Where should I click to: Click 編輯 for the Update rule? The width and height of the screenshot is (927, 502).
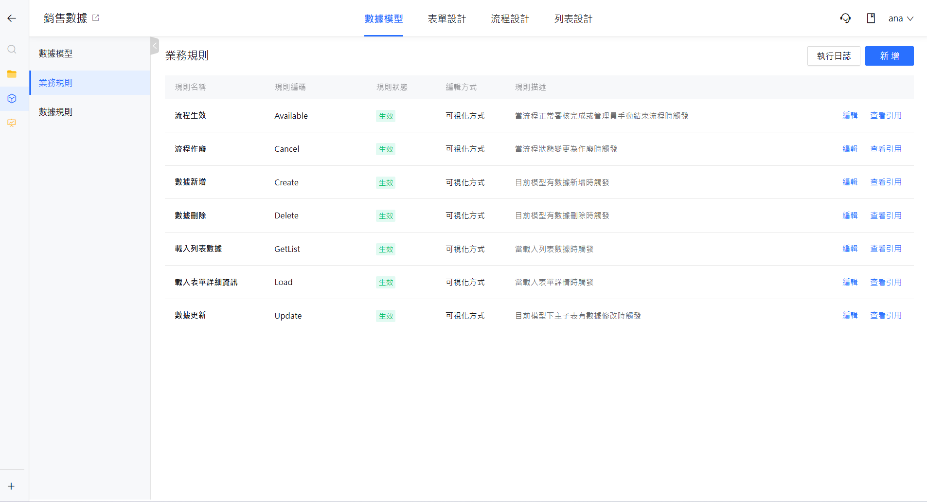[850, 315]
